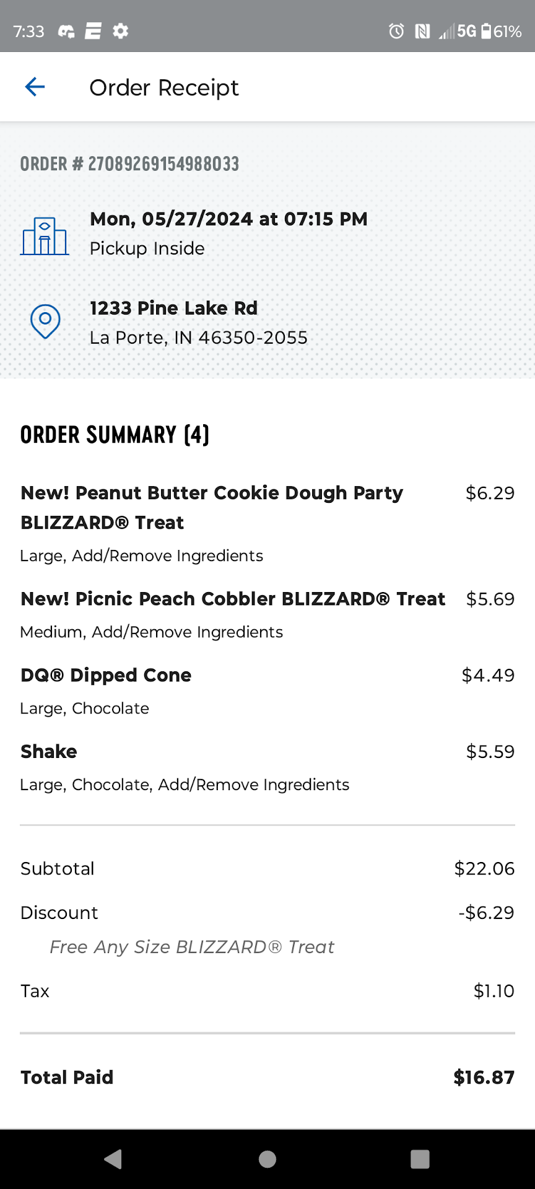The width and height of the screenshot is (535, 1189).
Task: Tap the back arrow icon
Action: coord(35,87)
